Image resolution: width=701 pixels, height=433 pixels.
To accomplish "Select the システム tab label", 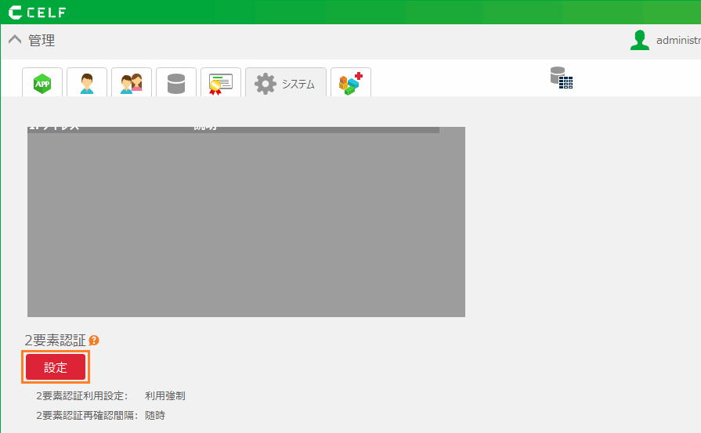I will point(298,85).
